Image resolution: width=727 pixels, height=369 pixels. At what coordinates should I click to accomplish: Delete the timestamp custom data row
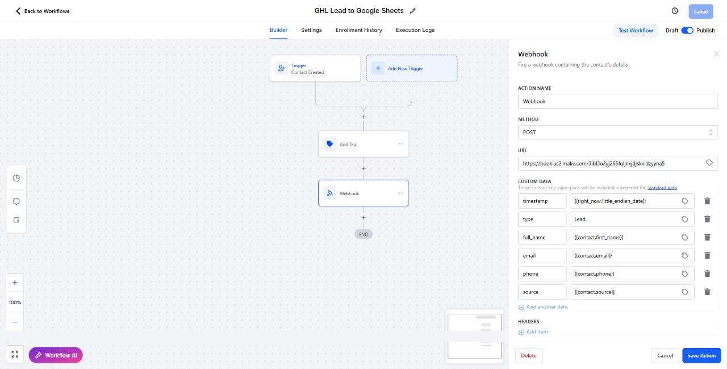707,201
